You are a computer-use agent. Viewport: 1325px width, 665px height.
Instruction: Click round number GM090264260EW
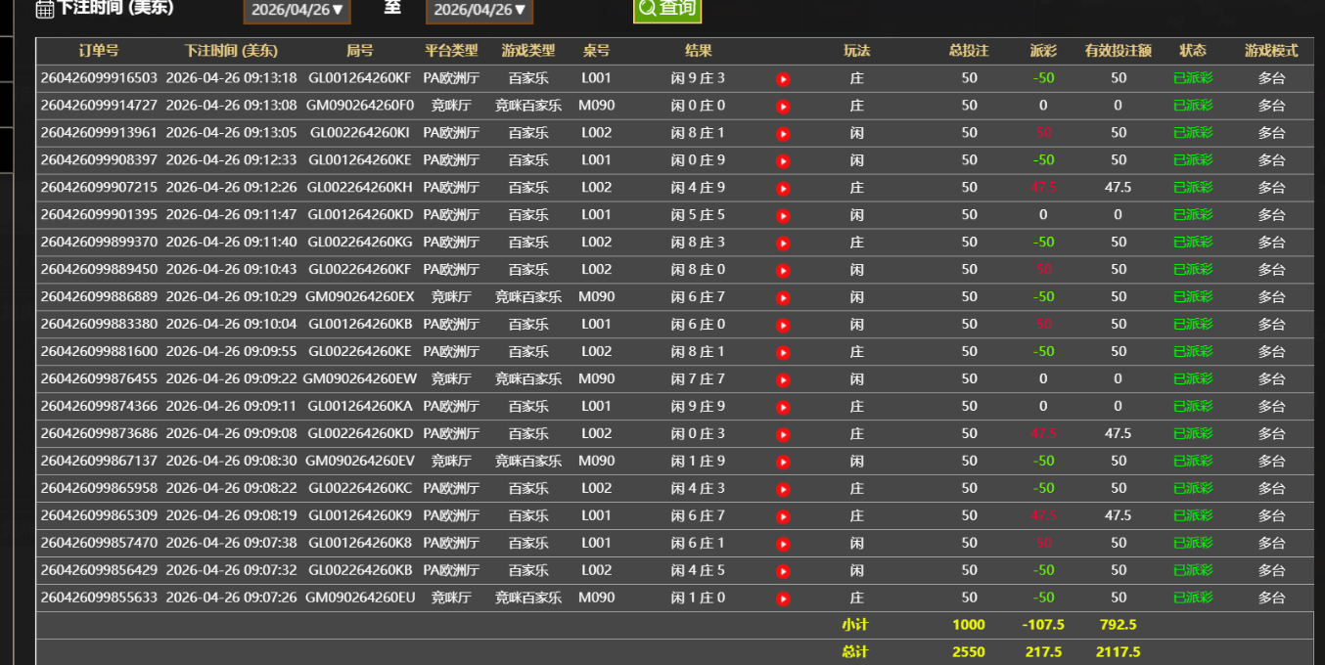click(360, 379)
